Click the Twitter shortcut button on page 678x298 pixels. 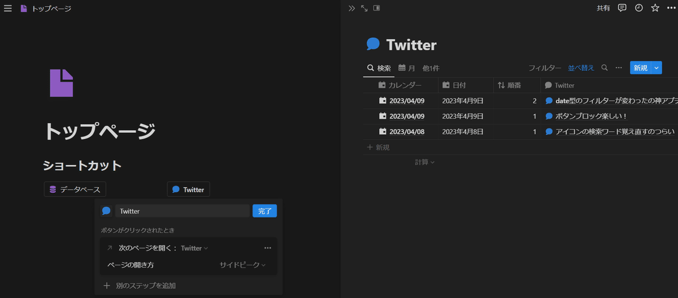tap(188, 189)
